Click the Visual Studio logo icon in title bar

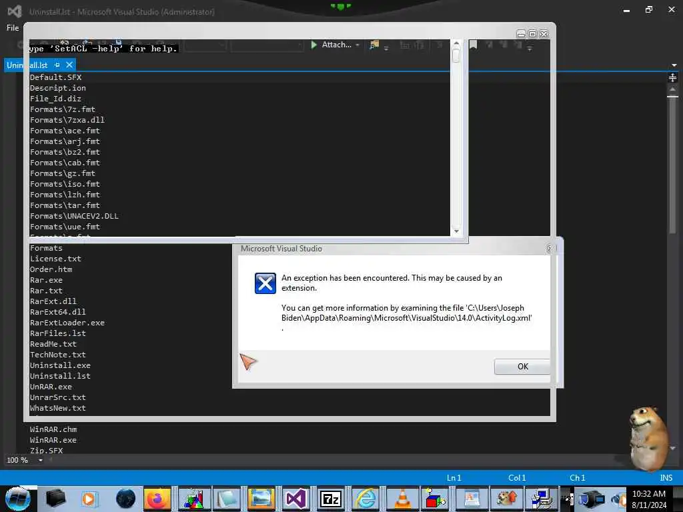[15, 11]
